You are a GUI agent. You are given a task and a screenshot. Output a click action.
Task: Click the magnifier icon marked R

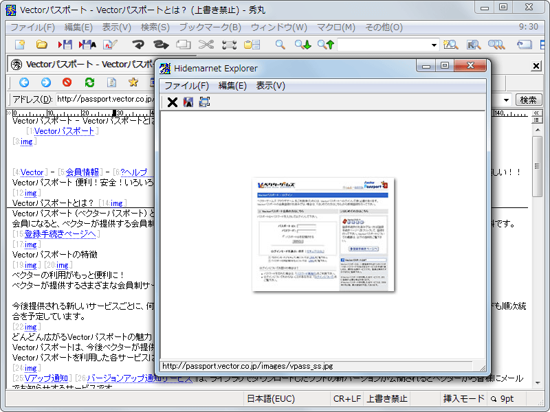474,45
